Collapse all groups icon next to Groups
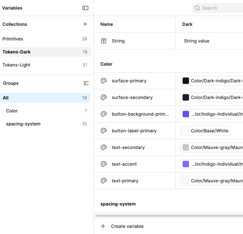The height and width of the screenshot is (234, 243). [x=86, y=83]
